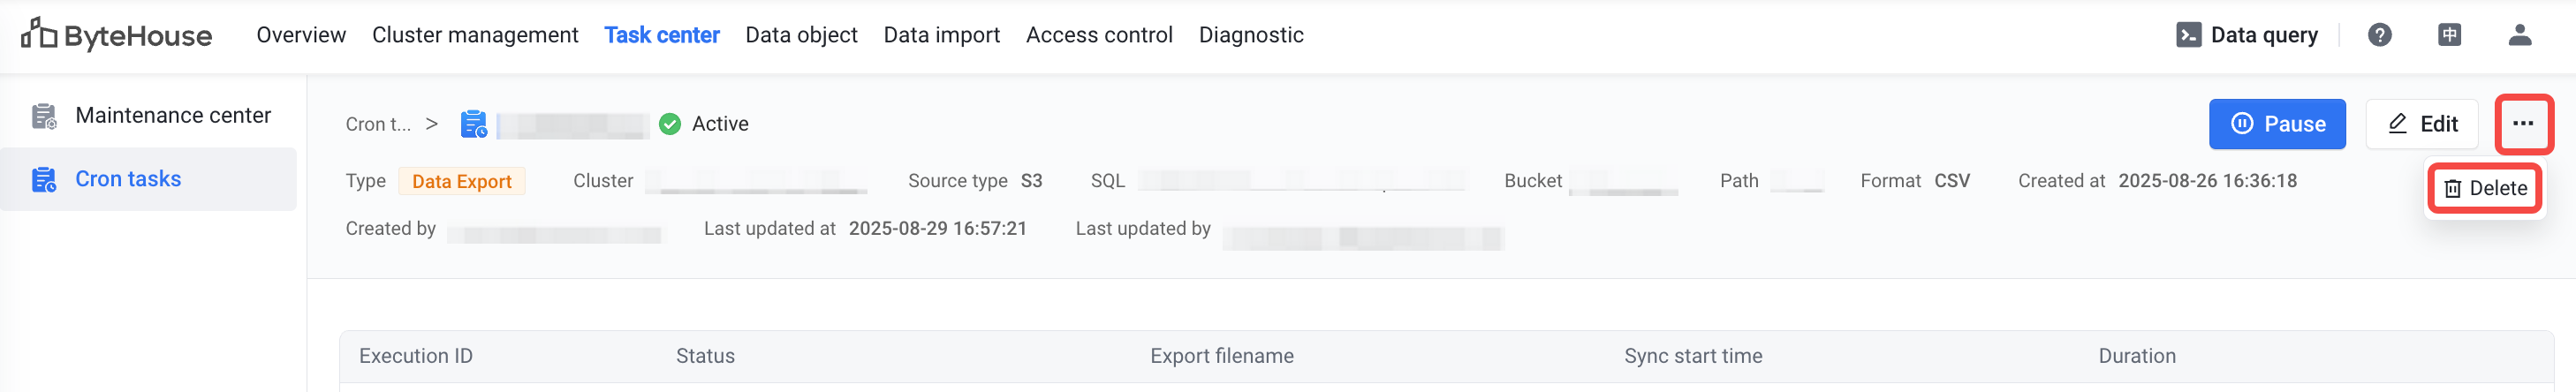The image size is (2576, 392).
Task: Pause the active cron task
Action: pos(2276,124)
